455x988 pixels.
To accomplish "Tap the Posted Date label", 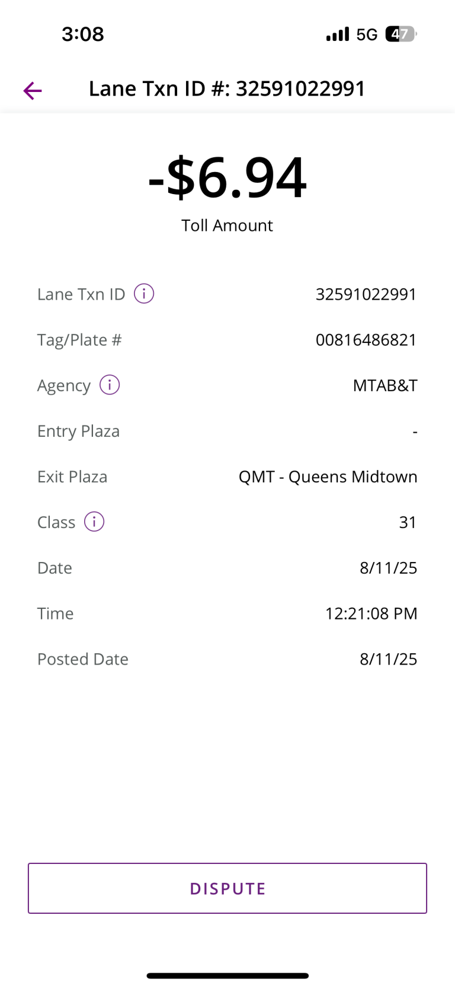I will pyautogui.click(x=83, y=659).
